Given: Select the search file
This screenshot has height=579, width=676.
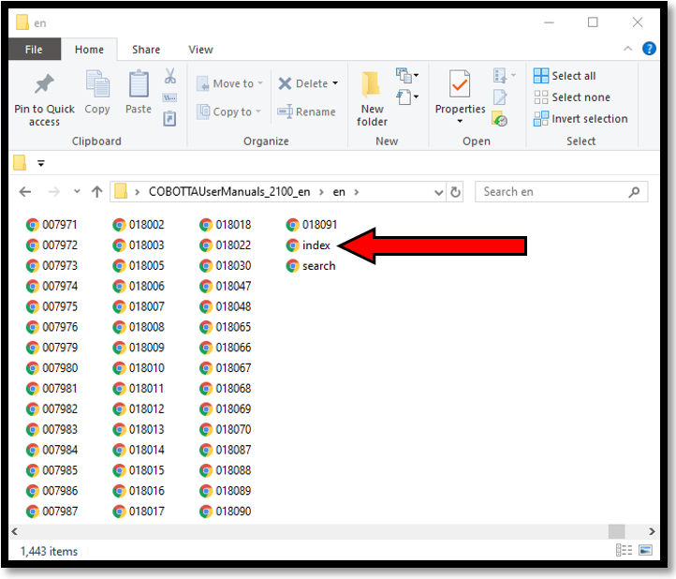Looking at the screenshot, I should pyautogui.click(x=311, y=266).
